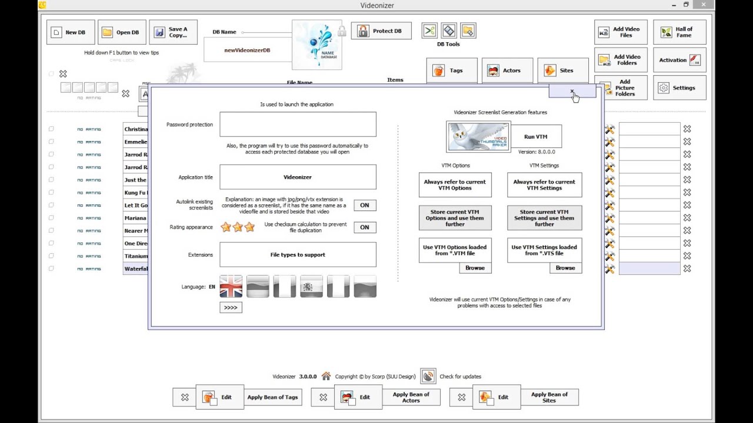
Task: Browse for a *.VTM options file
Action: (475, 268)
